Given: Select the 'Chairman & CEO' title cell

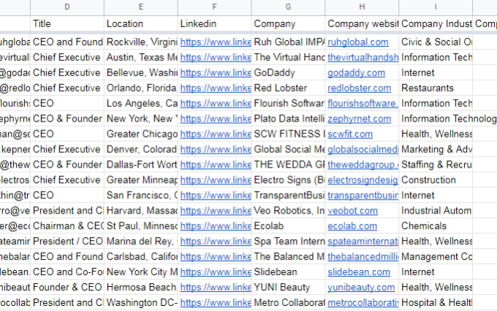Looking at the screenshot, I should point(67,226).
